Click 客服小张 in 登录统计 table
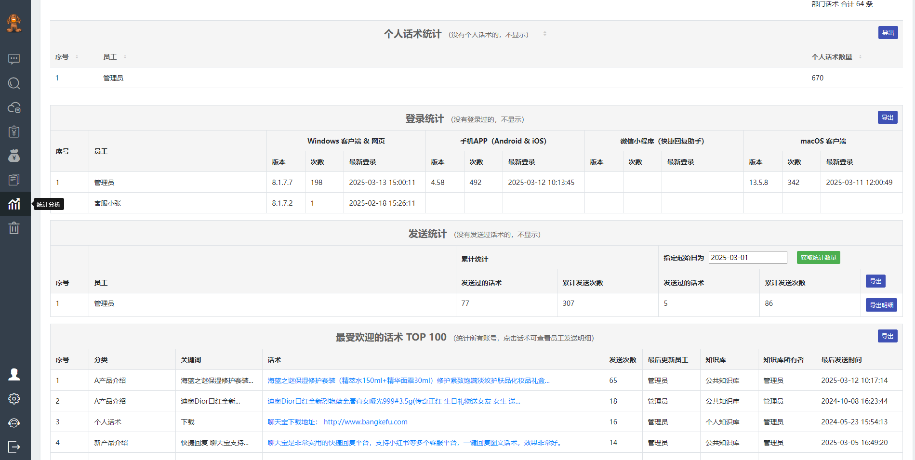The image size is (915, 460). pyautogui.click(x=107, y=203)
